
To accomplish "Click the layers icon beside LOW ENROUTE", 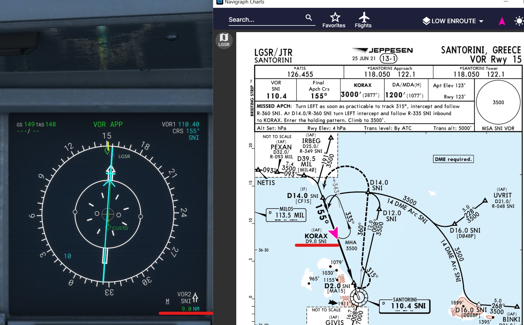I will [x=426, y=21].
